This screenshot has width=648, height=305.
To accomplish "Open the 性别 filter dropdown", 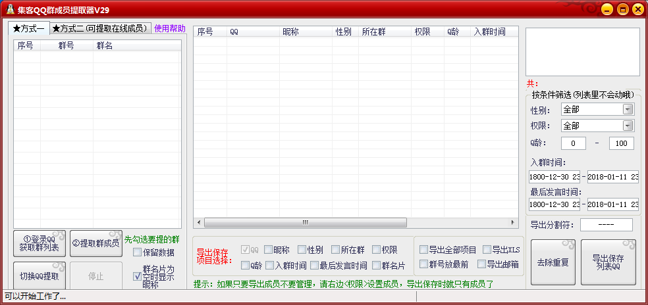I will [x=597, y=109].
